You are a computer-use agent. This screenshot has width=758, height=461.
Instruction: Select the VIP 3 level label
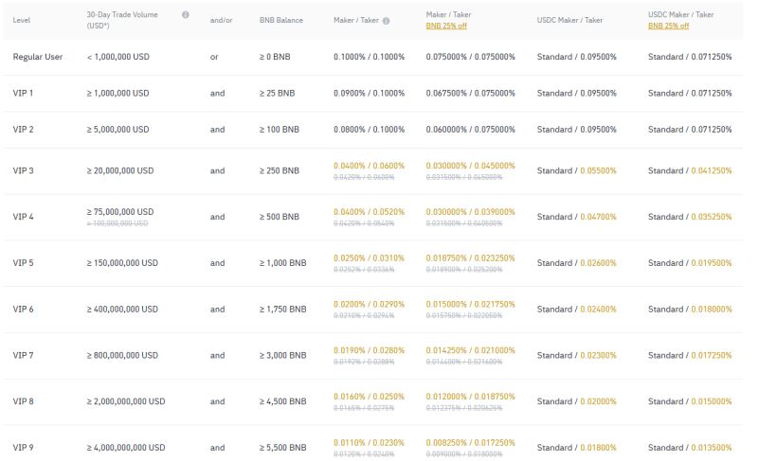click(23, 171)
